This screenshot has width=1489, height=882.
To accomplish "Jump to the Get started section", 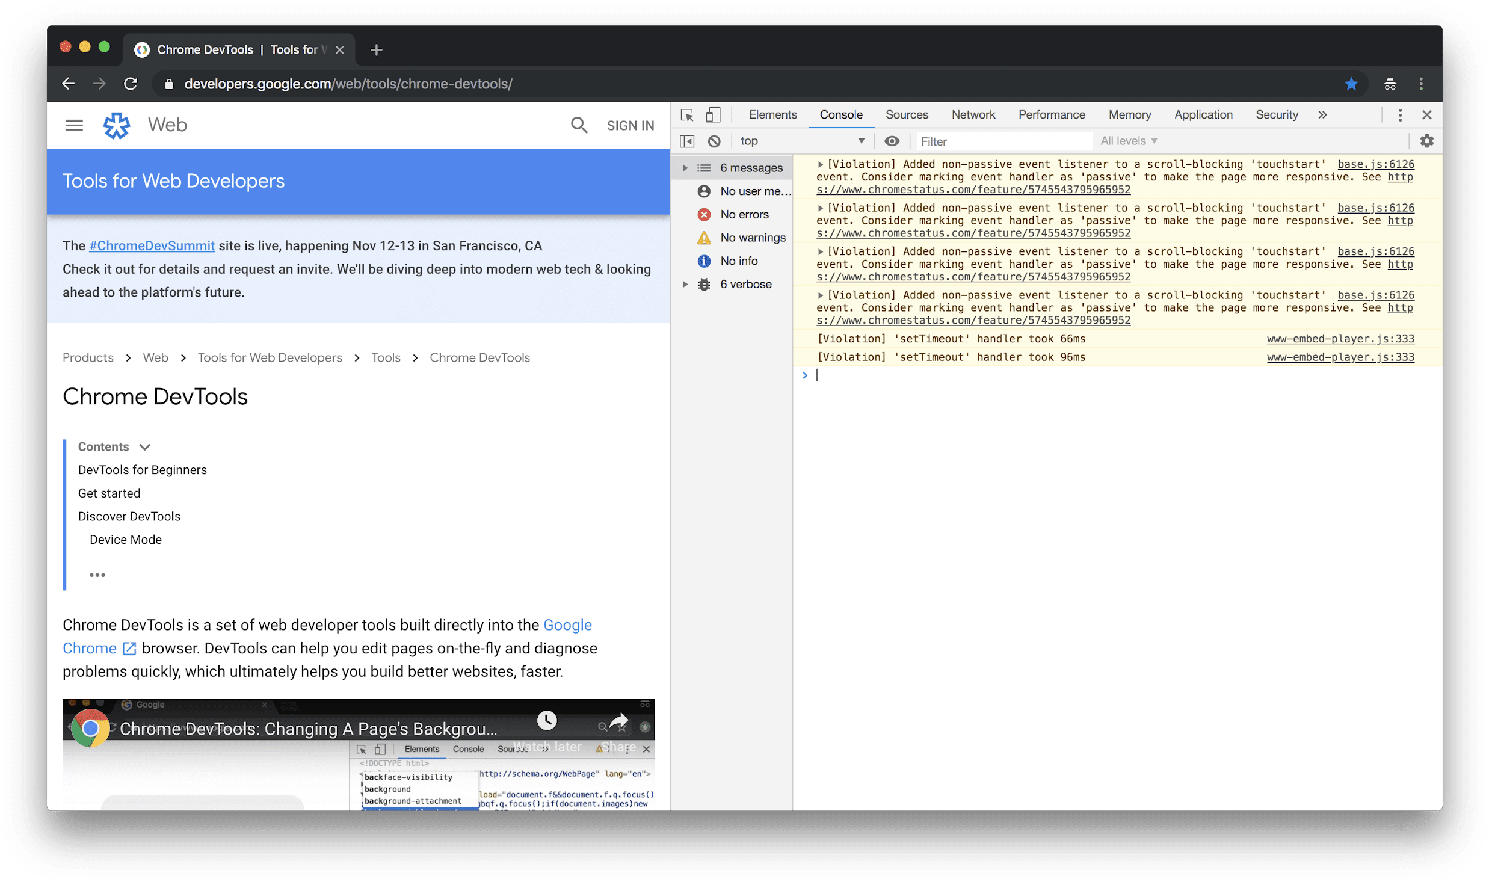I will pos(109,493).
